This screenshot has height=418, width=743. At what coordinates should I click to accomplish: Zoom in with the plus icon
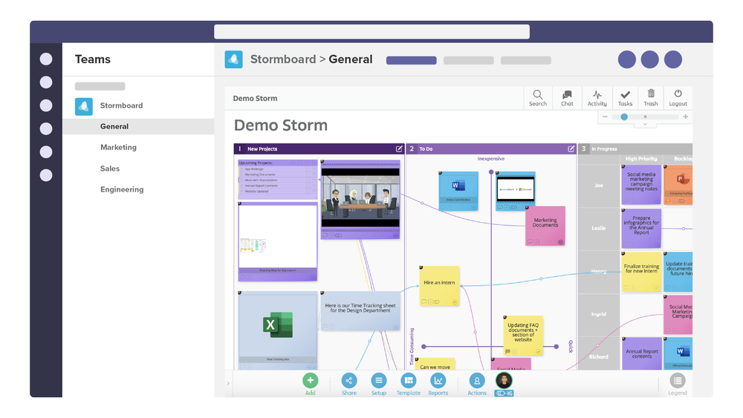685,117
